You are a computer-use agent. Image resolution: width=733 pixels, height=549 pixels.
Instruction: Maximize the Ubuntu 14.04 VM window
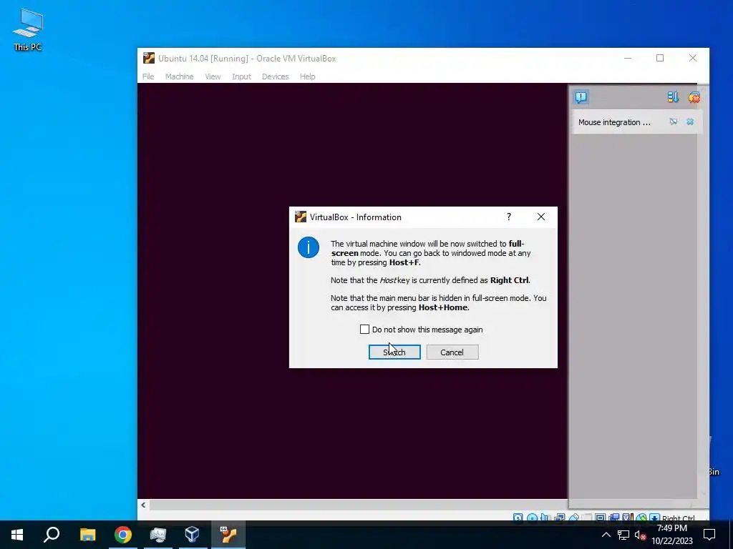pos(660,58)
